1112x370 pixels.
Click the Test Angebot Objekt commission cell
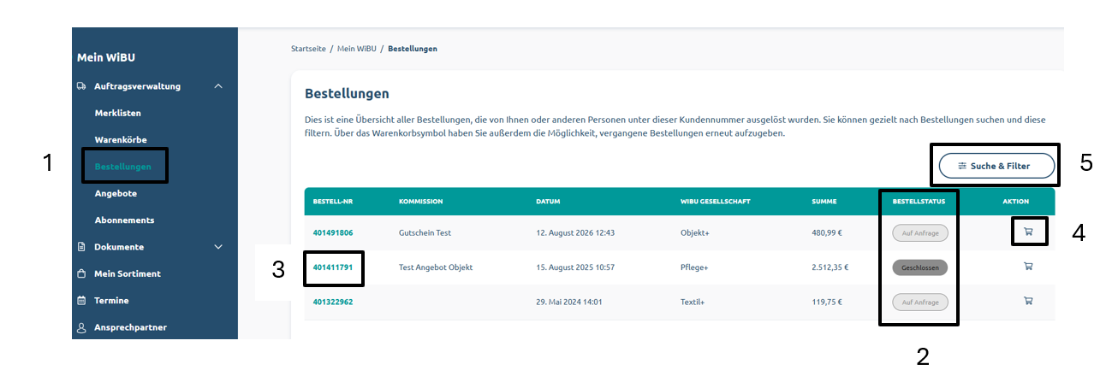click(436, 267)
